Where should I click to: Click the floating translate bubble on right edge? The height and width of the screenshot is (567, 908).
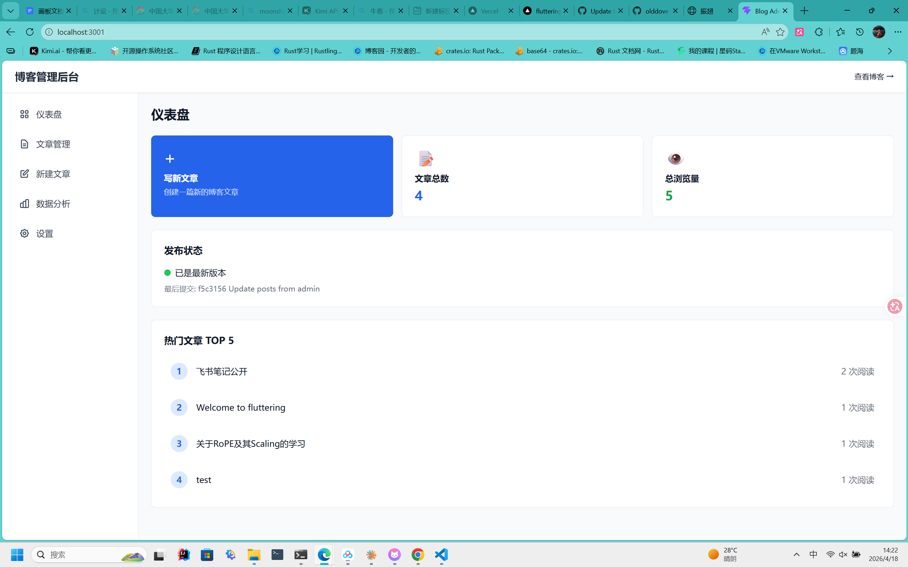pyautogui.click(x=895, y=306)
